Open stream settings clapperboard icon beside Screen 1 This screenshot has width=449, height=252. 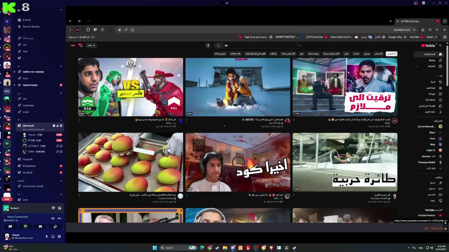click(60, 208)
